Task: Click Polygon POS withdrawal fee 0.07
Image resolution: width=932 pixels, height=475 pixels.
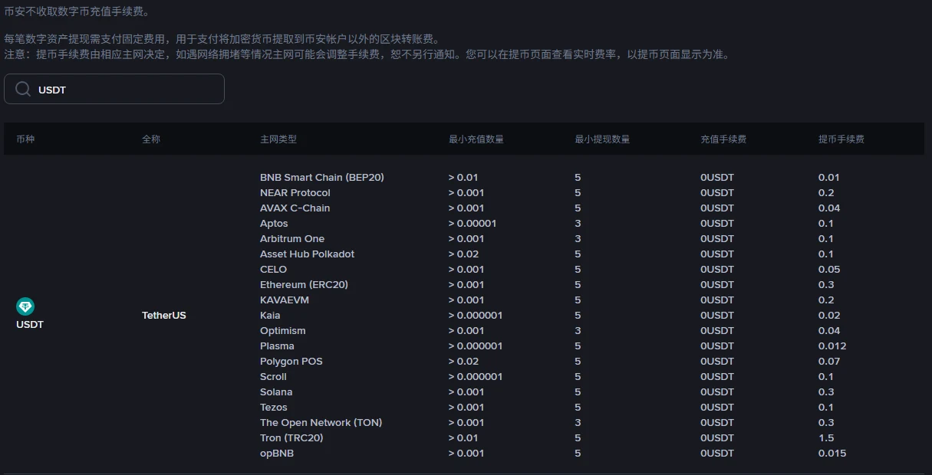Action: (x=829, y=362)
